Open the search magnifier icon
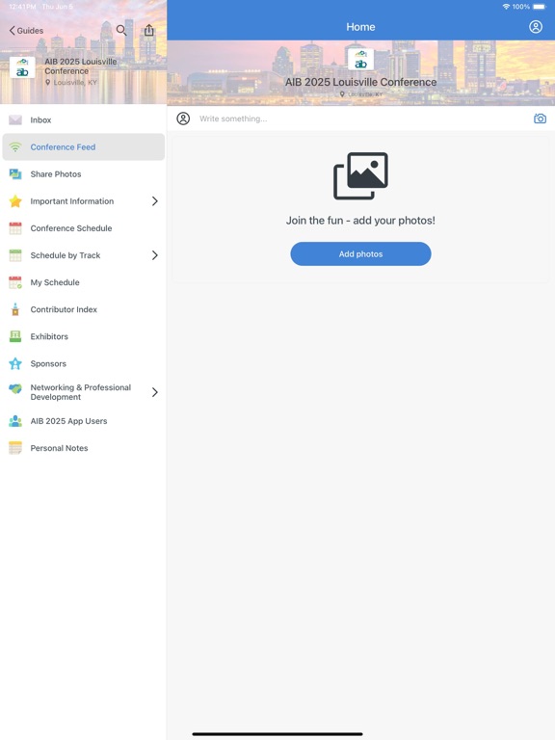 point(121,30)
